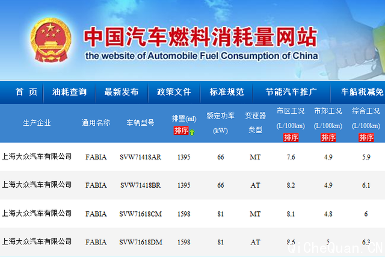Image resolution: width=385 pixels, height=257 pixels.
Task: Go to 最新发布 section
Action: [122, 92]
